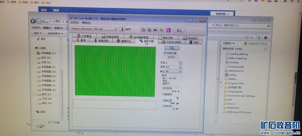This screenshot has height=136, width=302.
Task: Click the 退出 exit button
Action: point(179,30)
